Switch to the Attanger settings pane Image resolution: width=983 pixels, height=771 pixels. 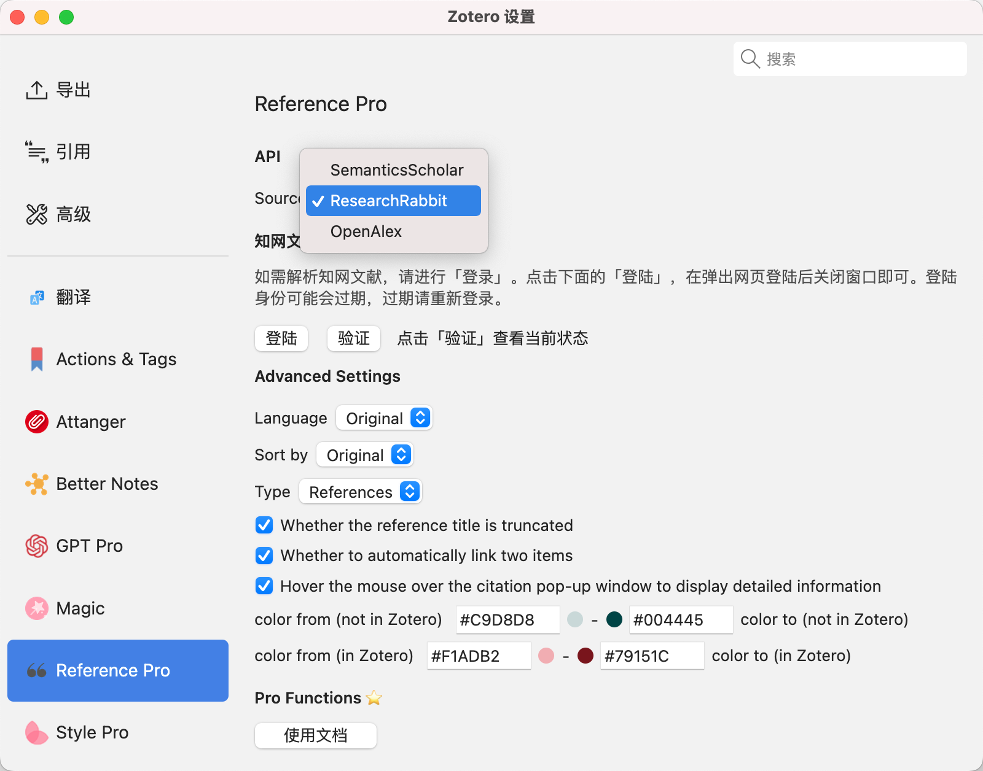pyautogui.click(x=118, y=422)
